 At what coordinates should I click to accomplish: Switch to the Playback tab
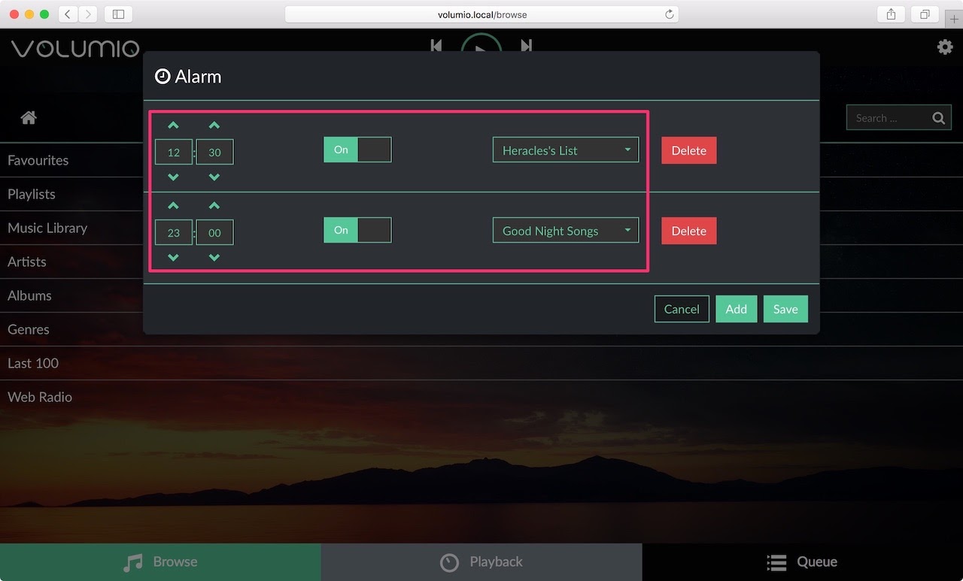point(481,562)
